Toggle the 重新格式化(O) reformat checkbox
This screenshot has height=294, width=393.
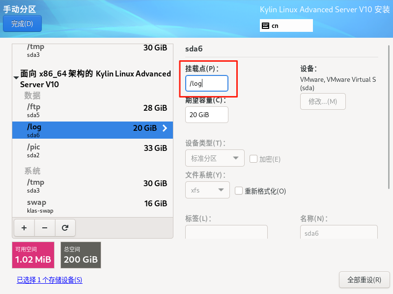pyautogui.click(x=239, y=191)
